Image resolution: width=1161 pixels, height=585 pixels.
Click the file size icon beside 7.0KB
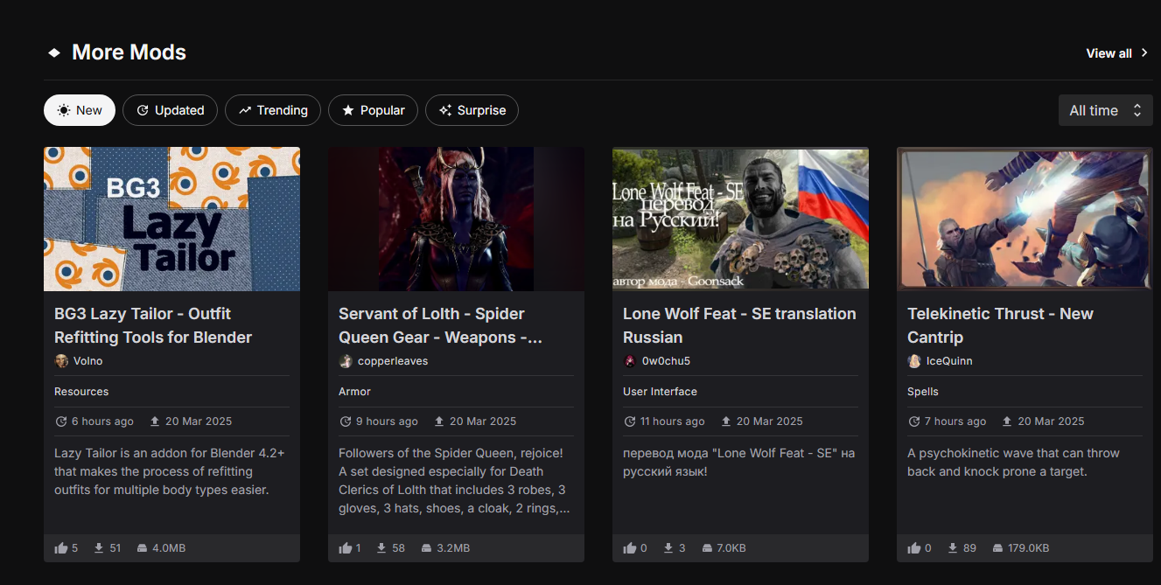tap(707, 548)
